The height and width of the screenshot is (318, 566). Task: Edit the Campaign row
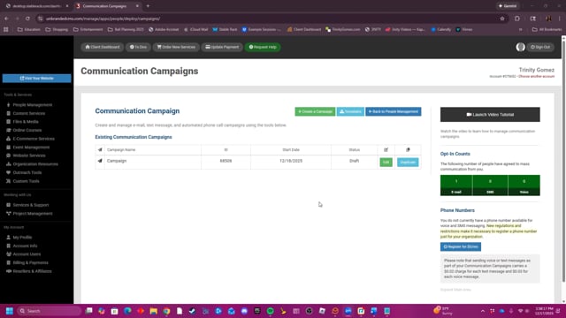coord(386,163)
